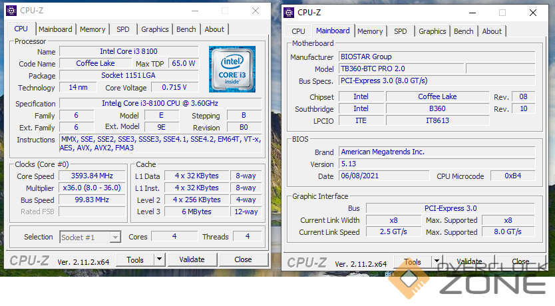The image size is (555, 306).
Task: Select the Graphics tab in right window
Action: coord(432,31)
